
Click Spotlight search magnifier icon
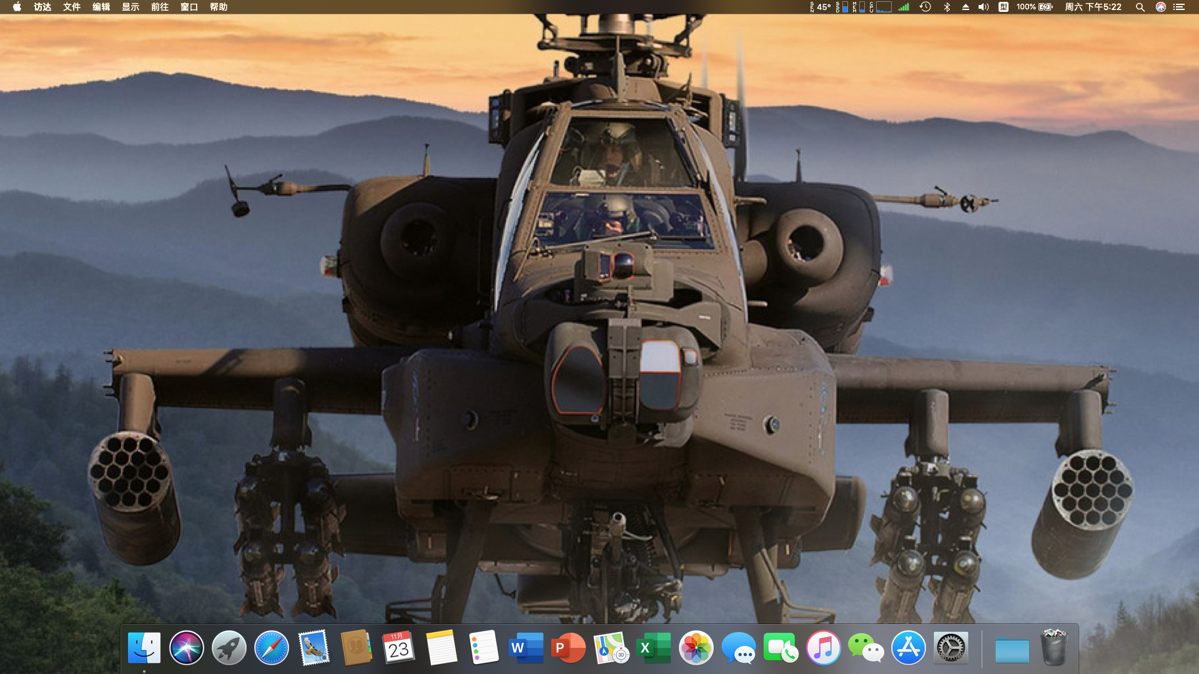[1140, 7]
